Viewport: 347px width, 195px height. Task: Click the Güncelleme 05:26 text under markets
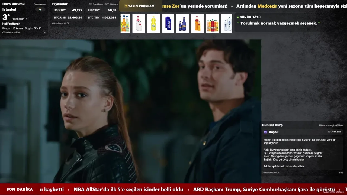point(61,24)
